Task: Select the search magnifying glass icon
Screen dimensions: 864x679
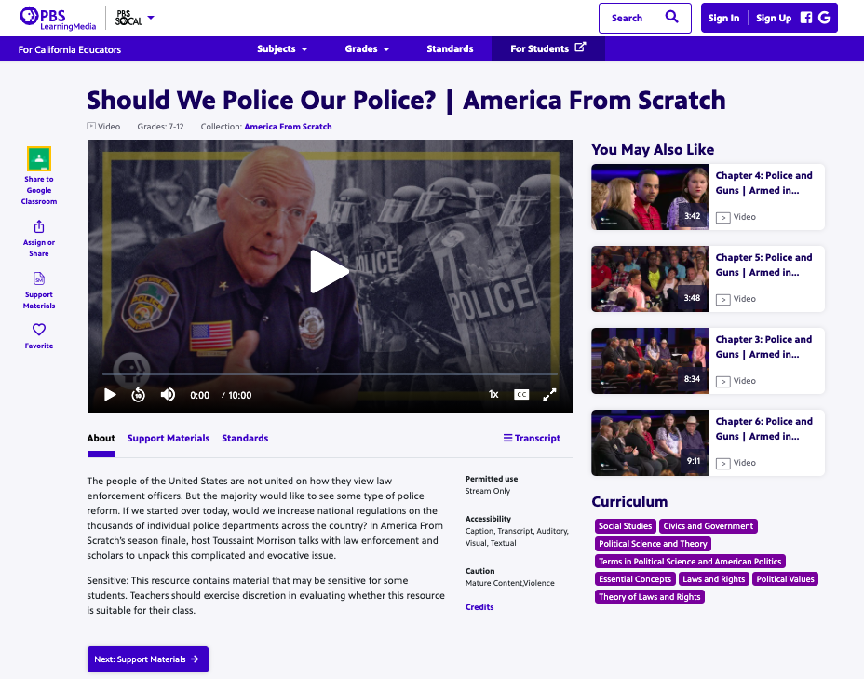Action: tap(670, 18)
